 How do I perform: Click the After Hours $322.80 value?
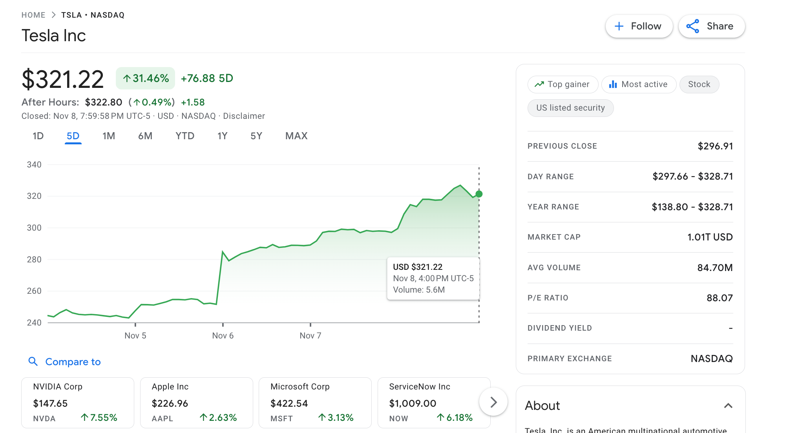click(x=104, y=102)
